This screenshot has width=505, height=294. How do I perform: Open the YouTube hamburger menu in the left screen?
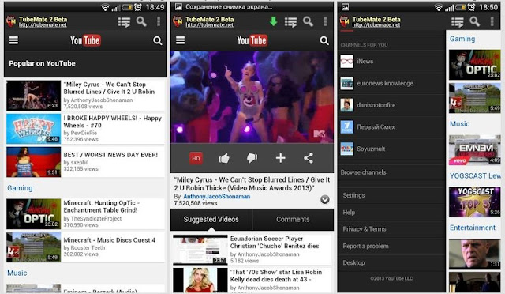(x=13, y=40)
